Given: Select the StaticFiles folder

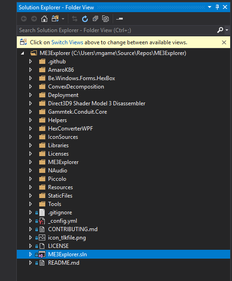Looking at the screenshot, I should (x=60, y=196).
